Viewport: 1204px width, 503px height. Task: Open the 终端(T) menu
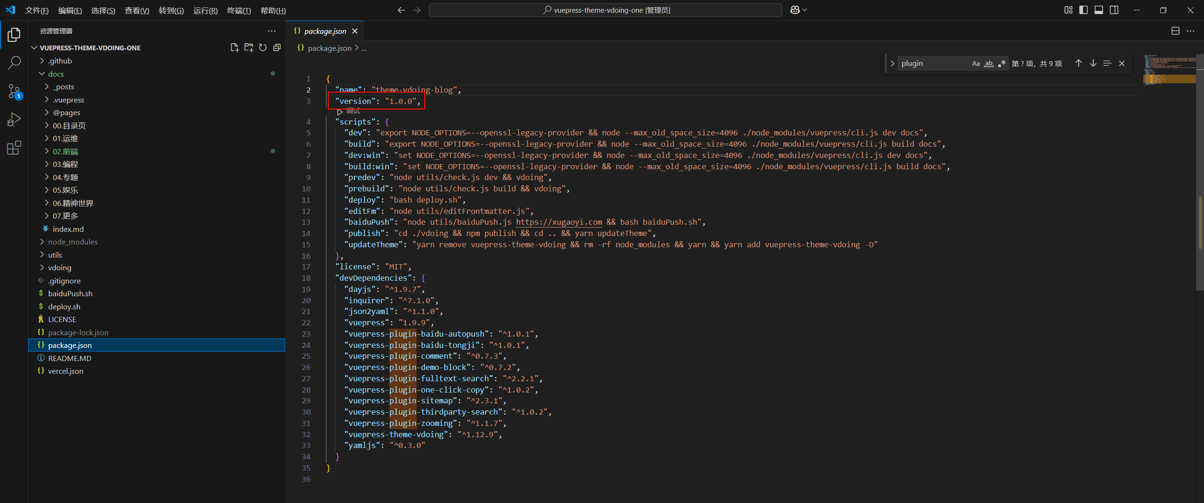pyautogui.click(x=239, y=10)
